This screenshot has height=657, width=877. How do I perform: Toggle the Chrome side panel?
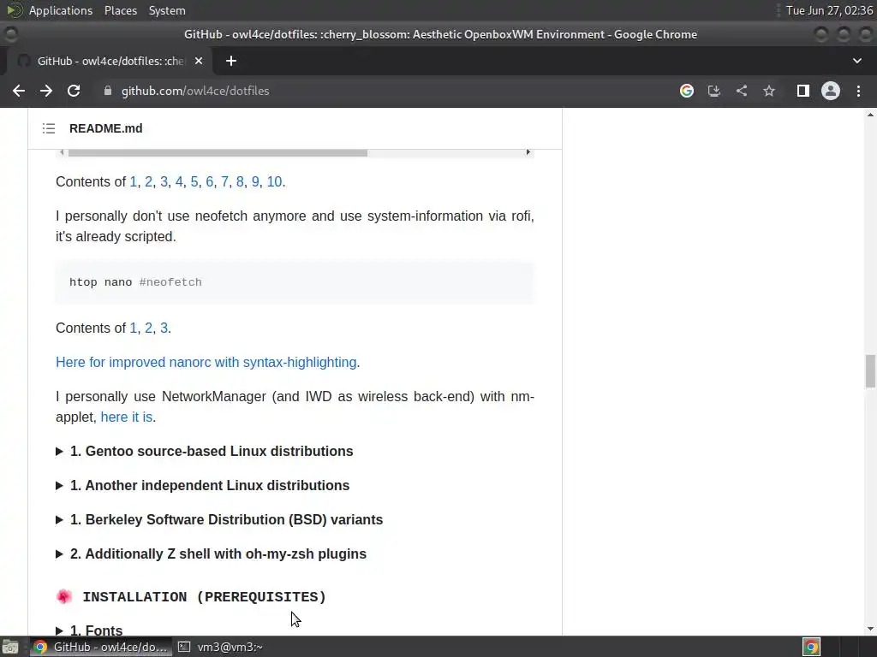click(x=803, y=91)
